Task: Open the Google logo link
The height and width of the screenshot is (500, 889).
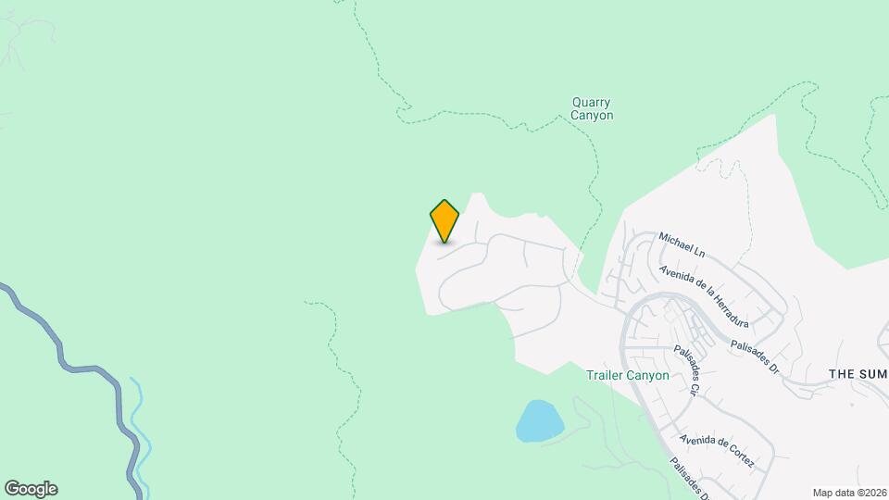Action: pyautogui.click(x=31, y=489)
